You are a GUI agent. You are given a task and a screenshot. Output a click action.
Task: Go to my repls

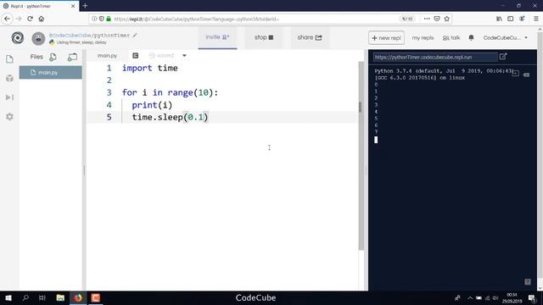tap(423, 38)
